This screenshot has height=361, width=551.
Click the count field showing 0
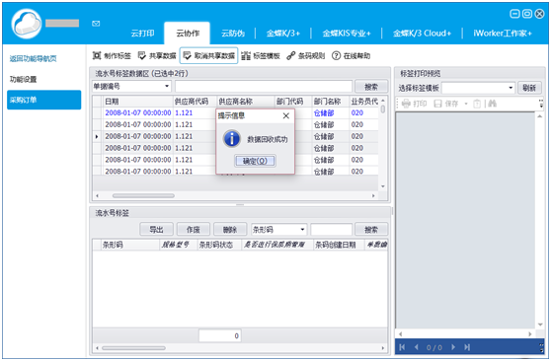click(220, 335)
